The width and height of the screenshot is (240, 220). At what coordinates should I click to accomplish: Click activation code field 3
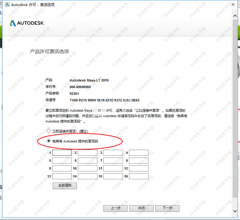click(113, 153)
